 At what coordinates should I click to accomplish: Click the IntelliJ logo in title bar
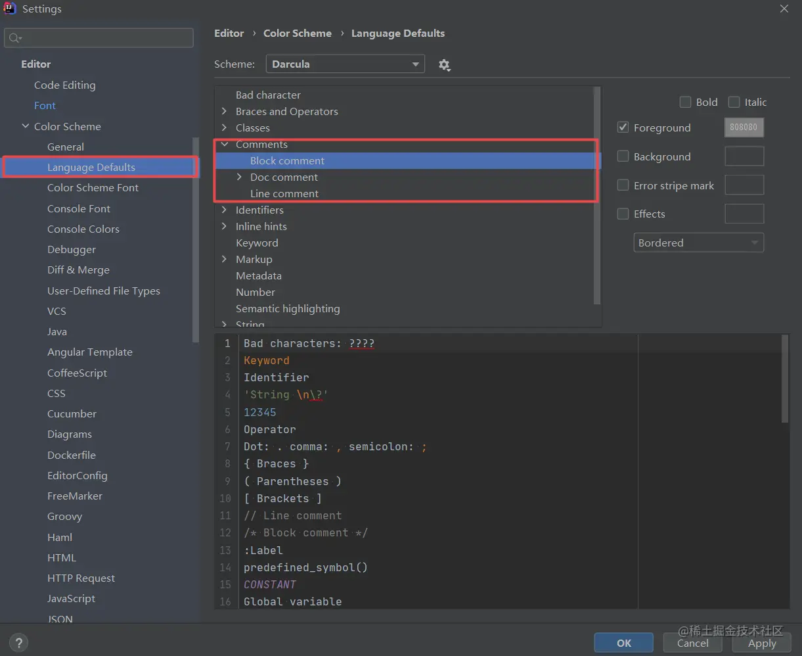point(10,9)
